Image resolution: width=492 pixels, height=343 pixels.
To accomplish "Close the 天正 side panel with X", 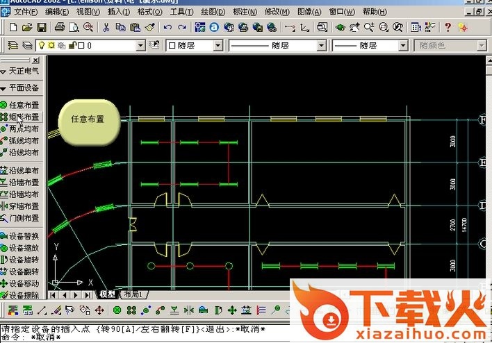I will 35,60.
